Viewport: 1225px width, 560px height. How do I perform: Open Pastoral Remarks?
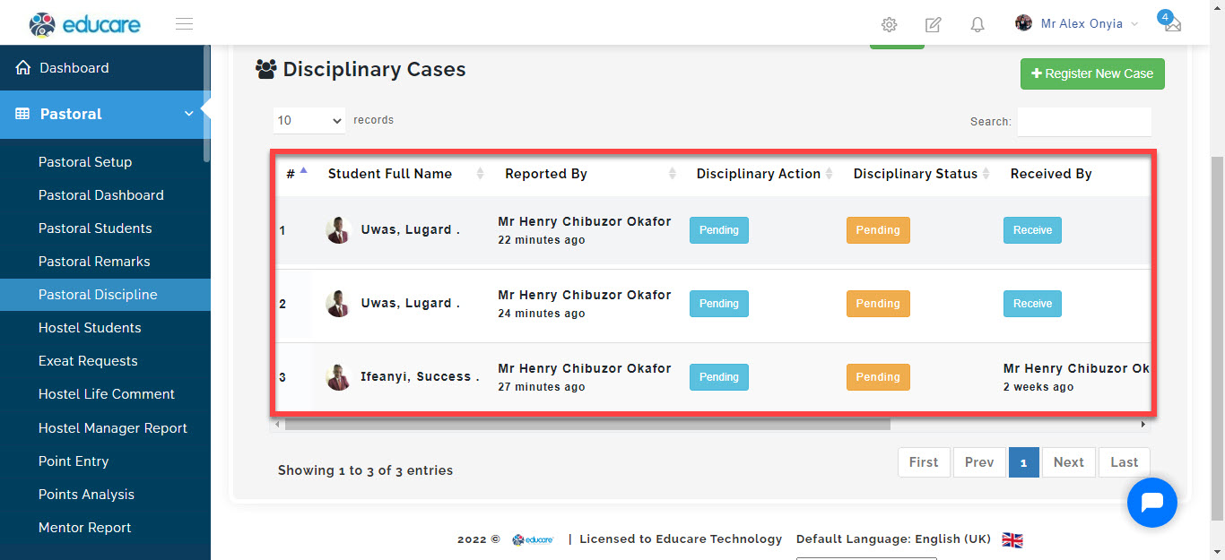(x=94, y=262)
